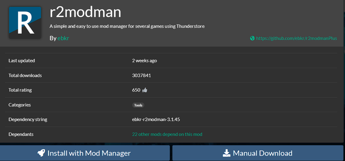
Task: Click the mod description text about Thunderstore
Action: 127,26
